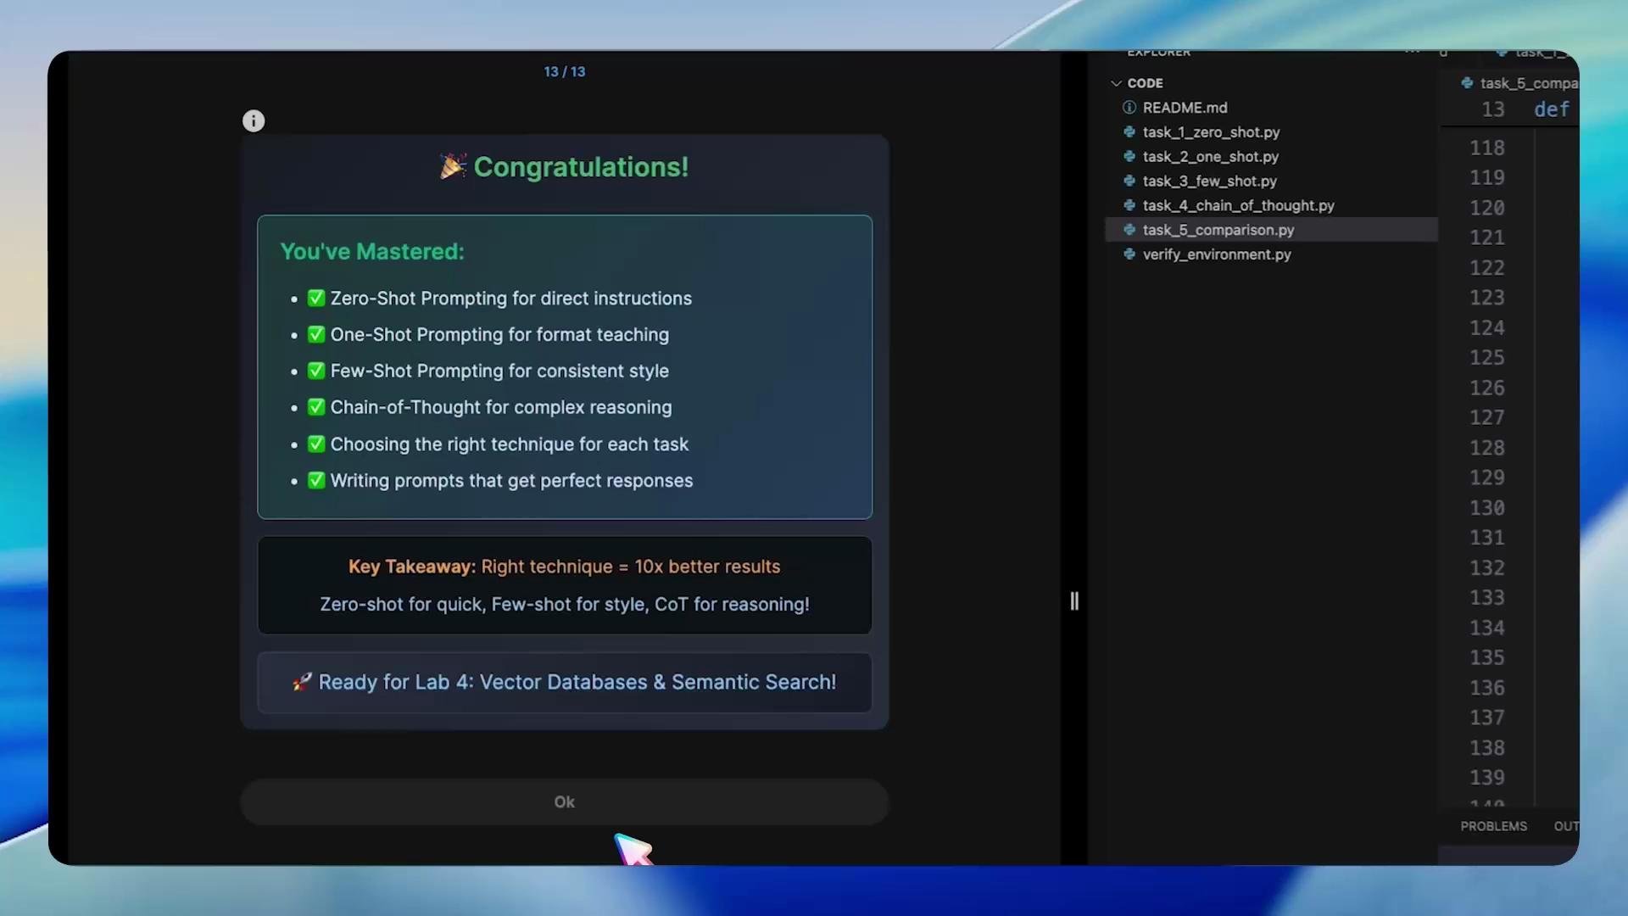The height and width of the screenshot is (916, 1628).
Task: Open README.md in the explorer
Action: coord(1185,108)
